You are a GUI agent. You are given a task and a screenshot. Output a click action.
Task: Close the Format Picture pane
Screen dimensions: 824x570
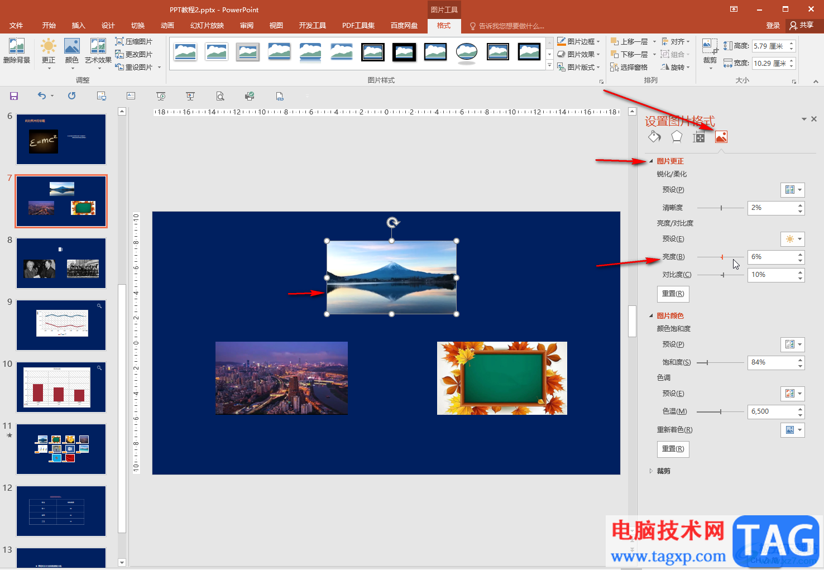[814, 119]
